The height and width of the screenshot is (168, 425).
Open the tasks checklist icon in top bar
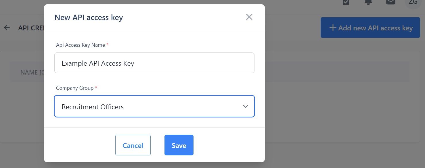[346, 2]
